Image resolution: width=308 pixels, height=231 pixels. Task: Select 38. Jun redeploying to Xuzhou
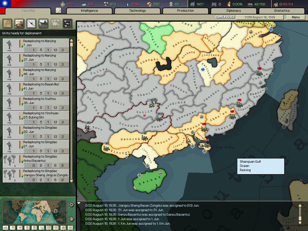(36, 103)
